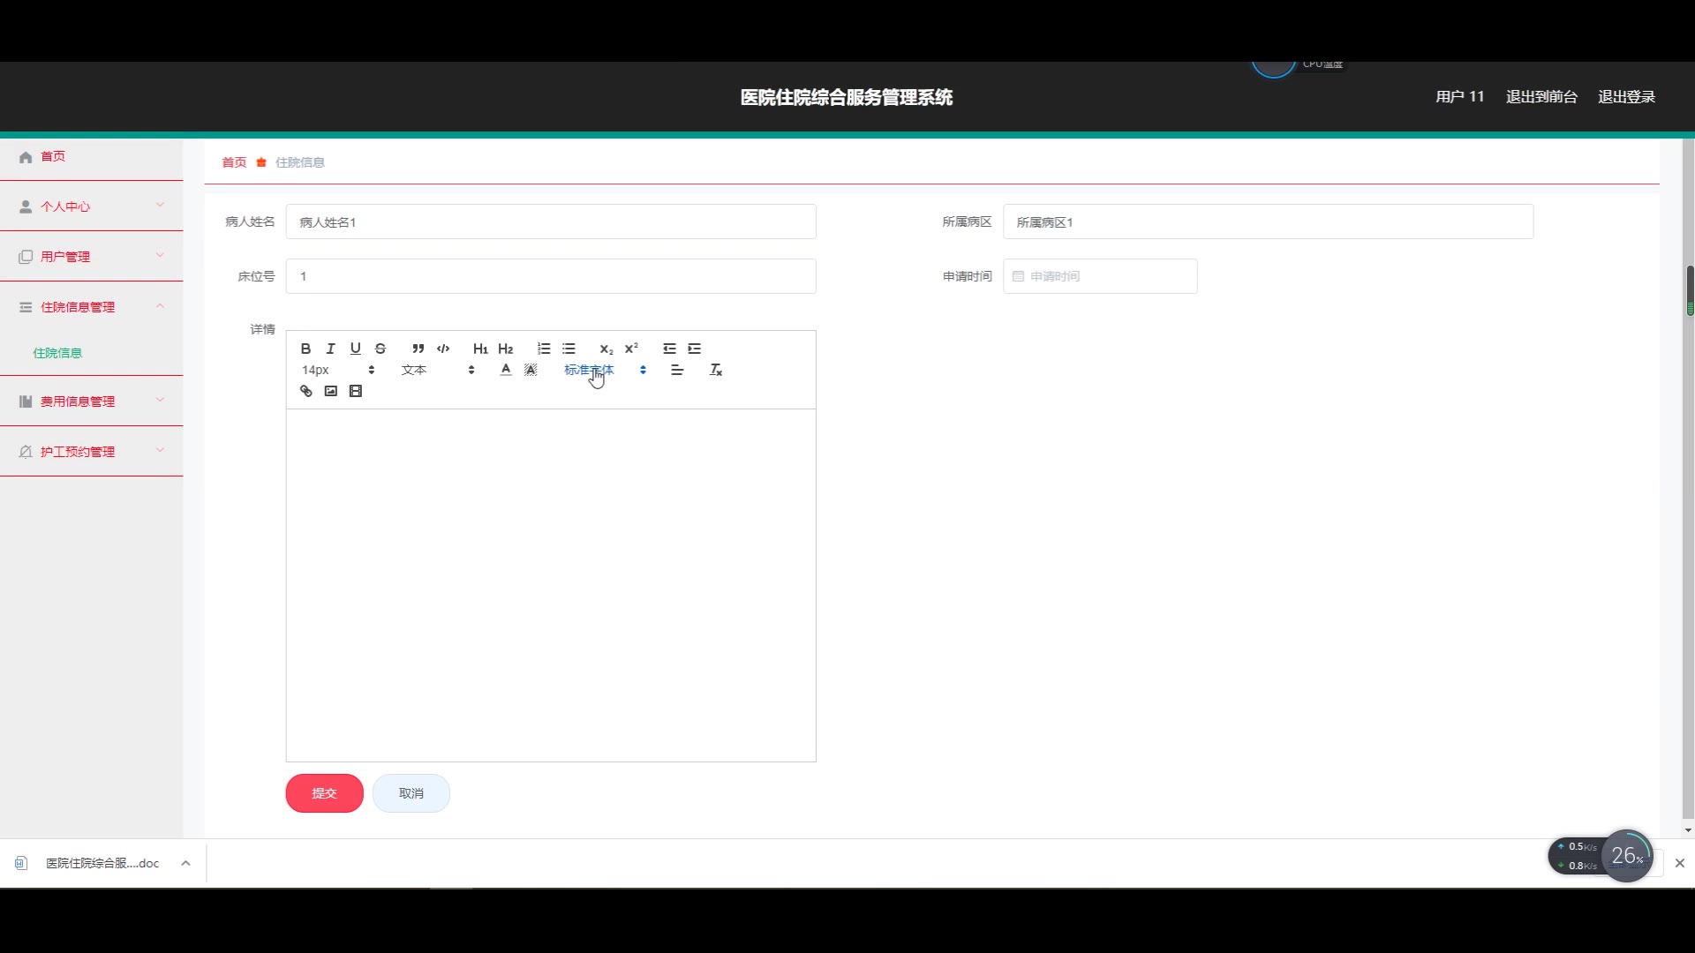Click 退出登录 link in header
Image resolution: width=1695 pixels, height=953 pixels.
click(1626, 97)
